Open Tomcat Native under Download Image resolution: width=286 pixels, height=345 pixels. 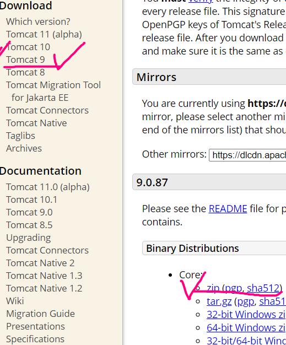pyautogui.click(x=36, y=123)
